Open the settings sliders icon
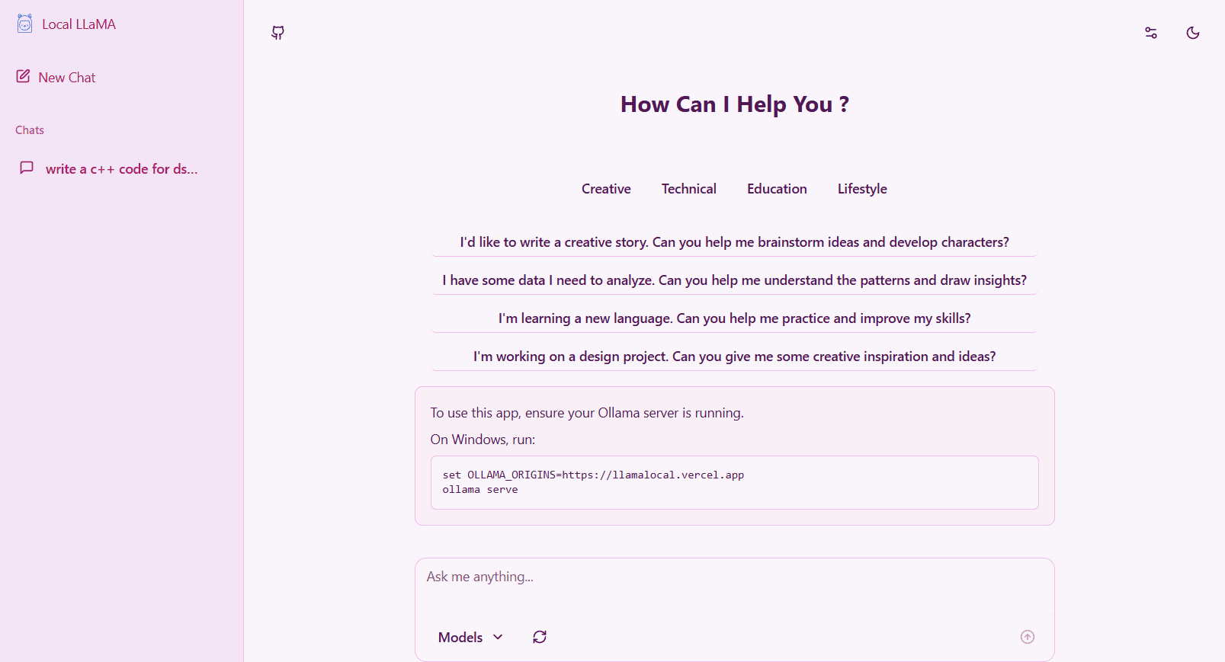The image size is (1225, 662). 1151,33
